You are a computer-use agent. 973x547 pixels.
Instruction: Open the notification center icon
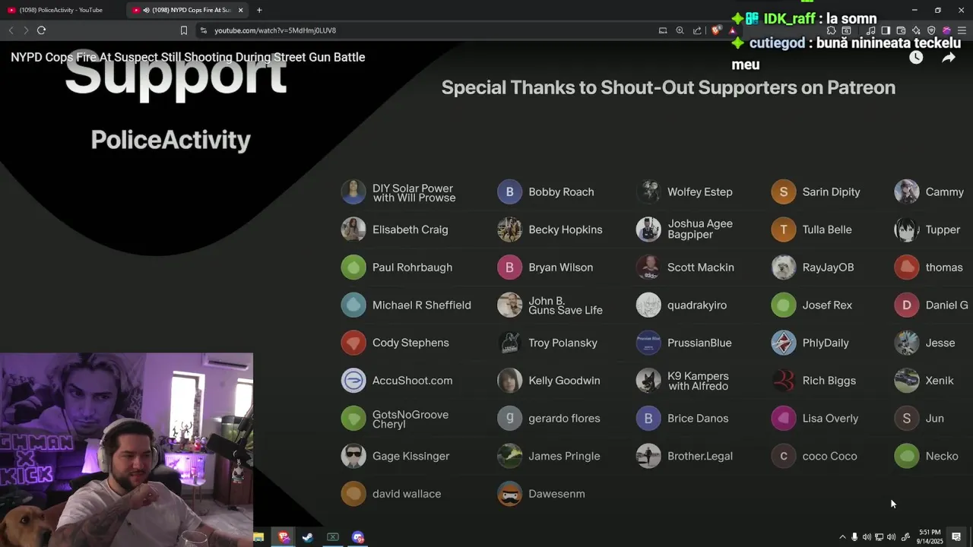click(956, 537)
